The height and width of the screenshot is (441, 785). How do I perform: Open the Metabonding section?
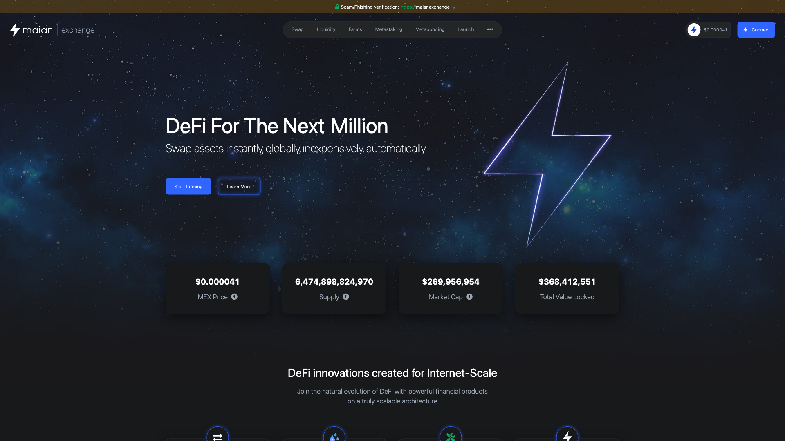430,29
